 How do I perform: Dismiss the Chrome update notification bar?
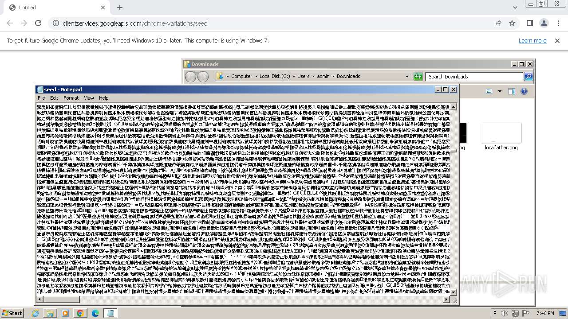click(557, 40)
